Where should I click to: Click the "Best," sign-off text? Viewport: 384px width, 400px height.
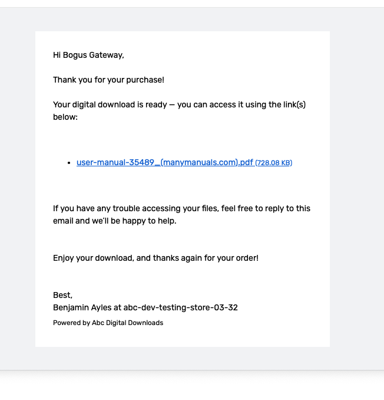62,295
